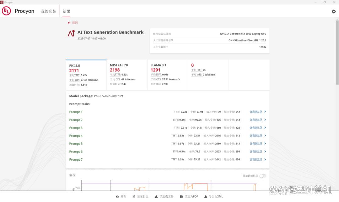Export results with 导出为XML icon
This screenshot has height=202, width=339.
206,197
